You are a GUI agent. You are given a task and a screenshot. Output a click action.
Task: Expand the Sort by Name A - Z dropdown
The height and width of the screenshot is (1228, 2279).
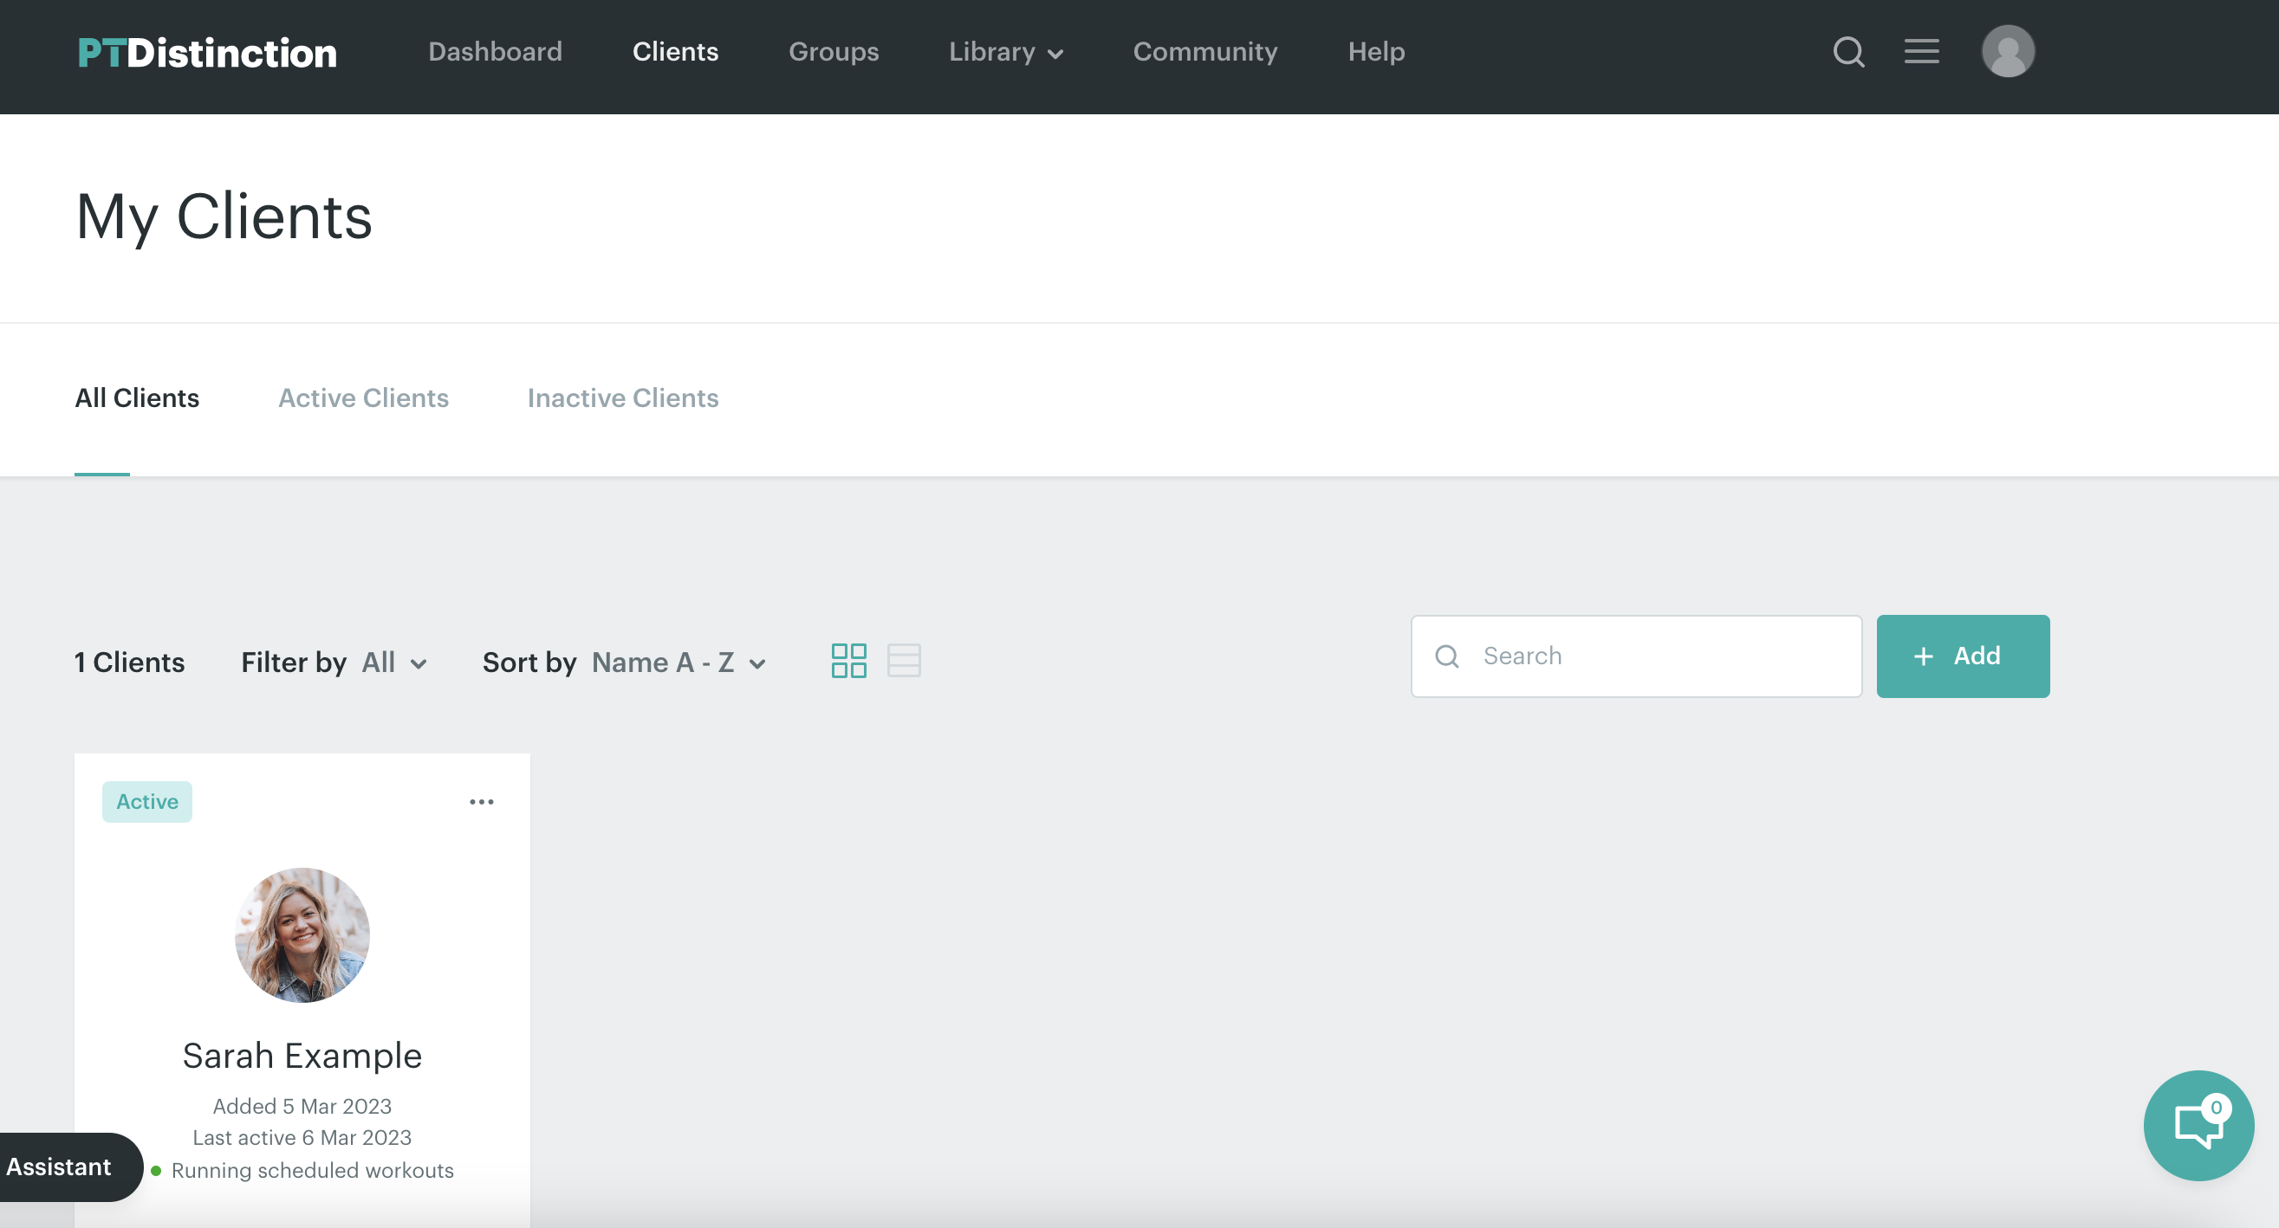tap(679, 662)
